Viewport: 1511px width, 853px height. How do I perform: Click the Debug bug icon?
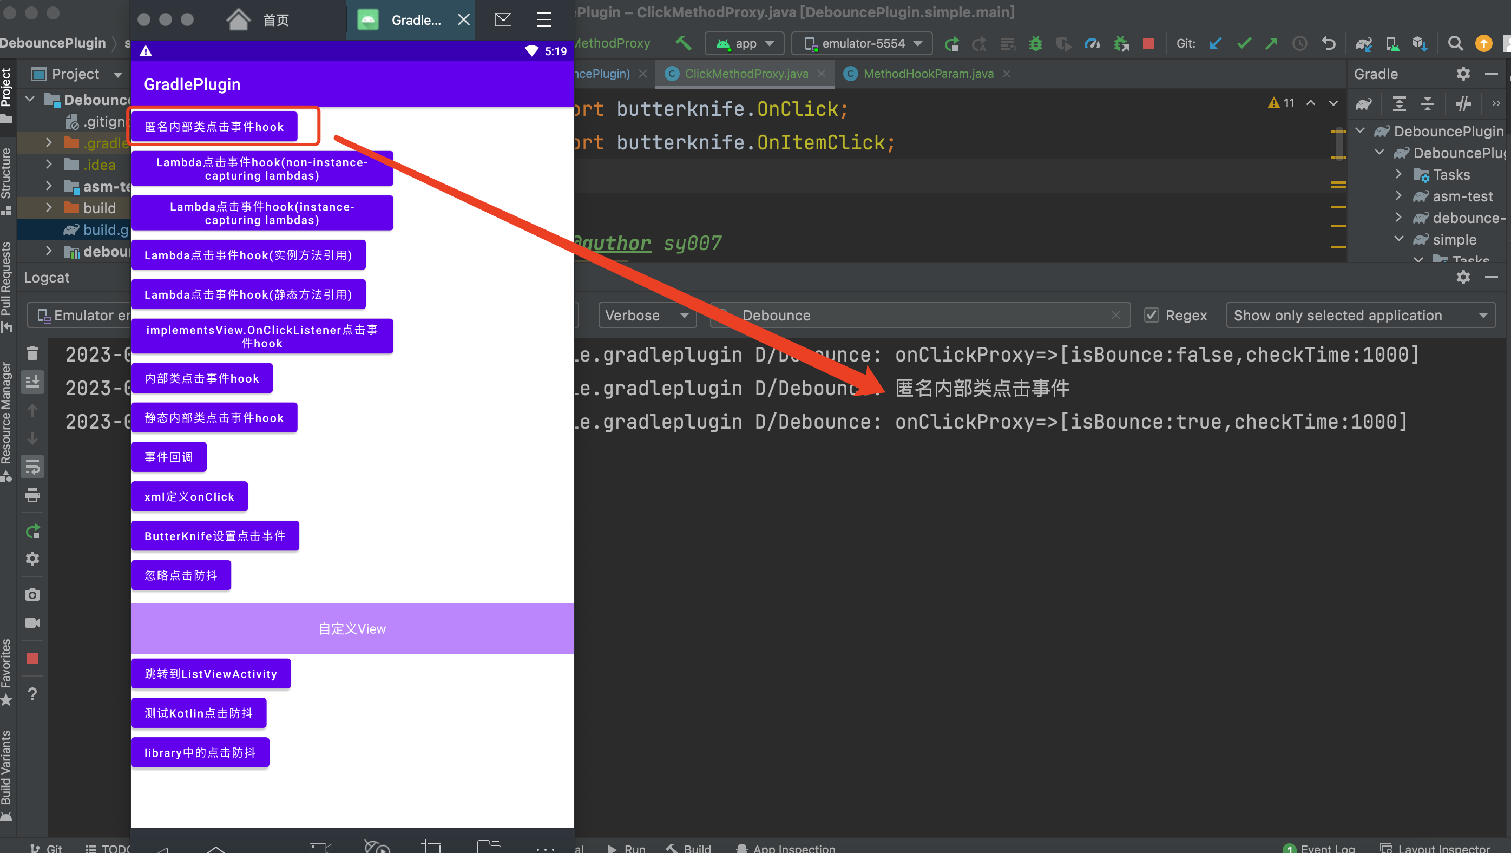pos(1036,43)
